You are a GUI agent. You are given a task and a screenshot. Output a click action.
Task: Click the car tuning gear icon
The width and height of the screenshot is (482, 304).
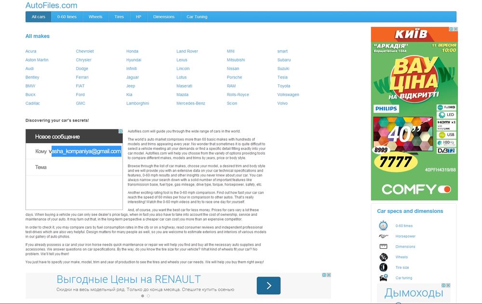(x=383, y=278)
